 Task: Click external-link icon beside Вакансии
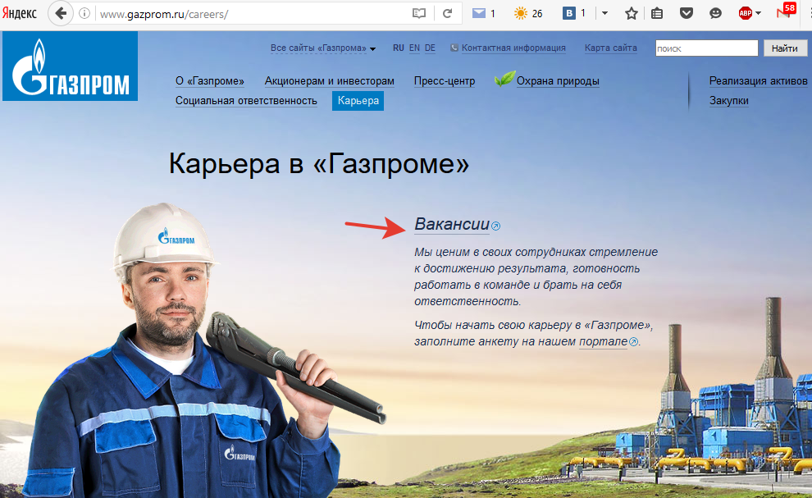tap(495, 226)
